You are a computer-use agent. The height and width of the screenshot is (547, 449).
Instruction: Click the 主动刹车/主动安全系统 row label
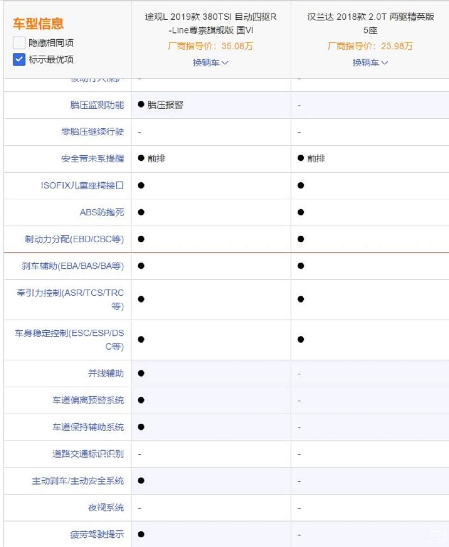point(78,481)
